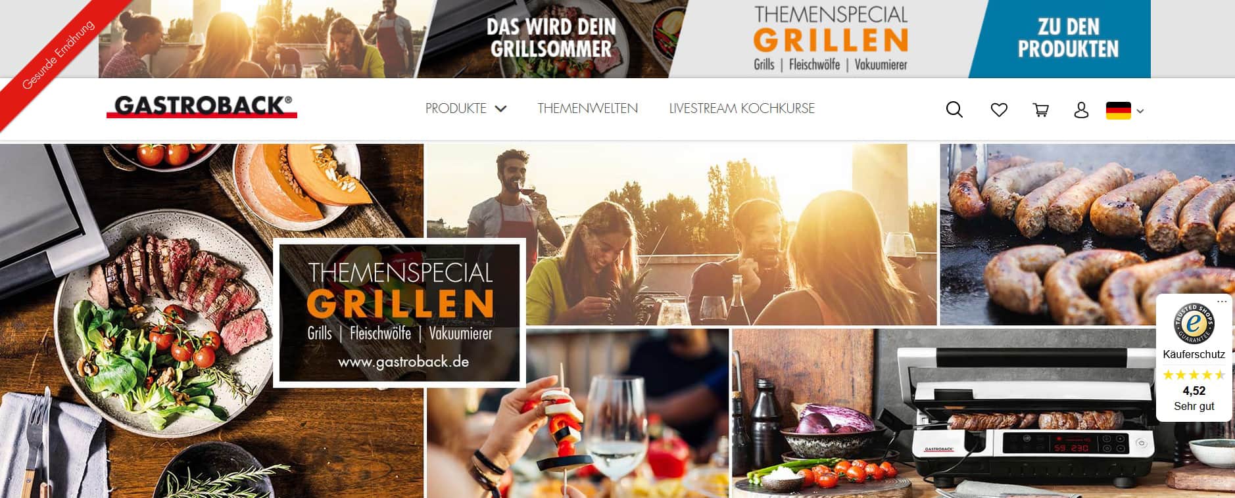
Task: Click the Trusted Shops guarantee seal
Action: coord(1194,323)
